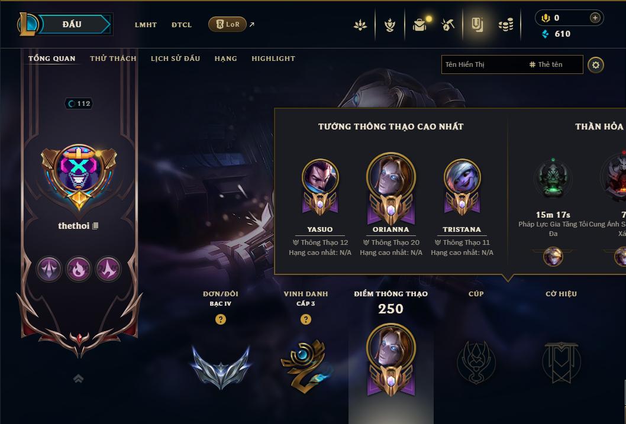Open the Collection icon in top bar
The image size is (626, 424).
tap(477, 25)
